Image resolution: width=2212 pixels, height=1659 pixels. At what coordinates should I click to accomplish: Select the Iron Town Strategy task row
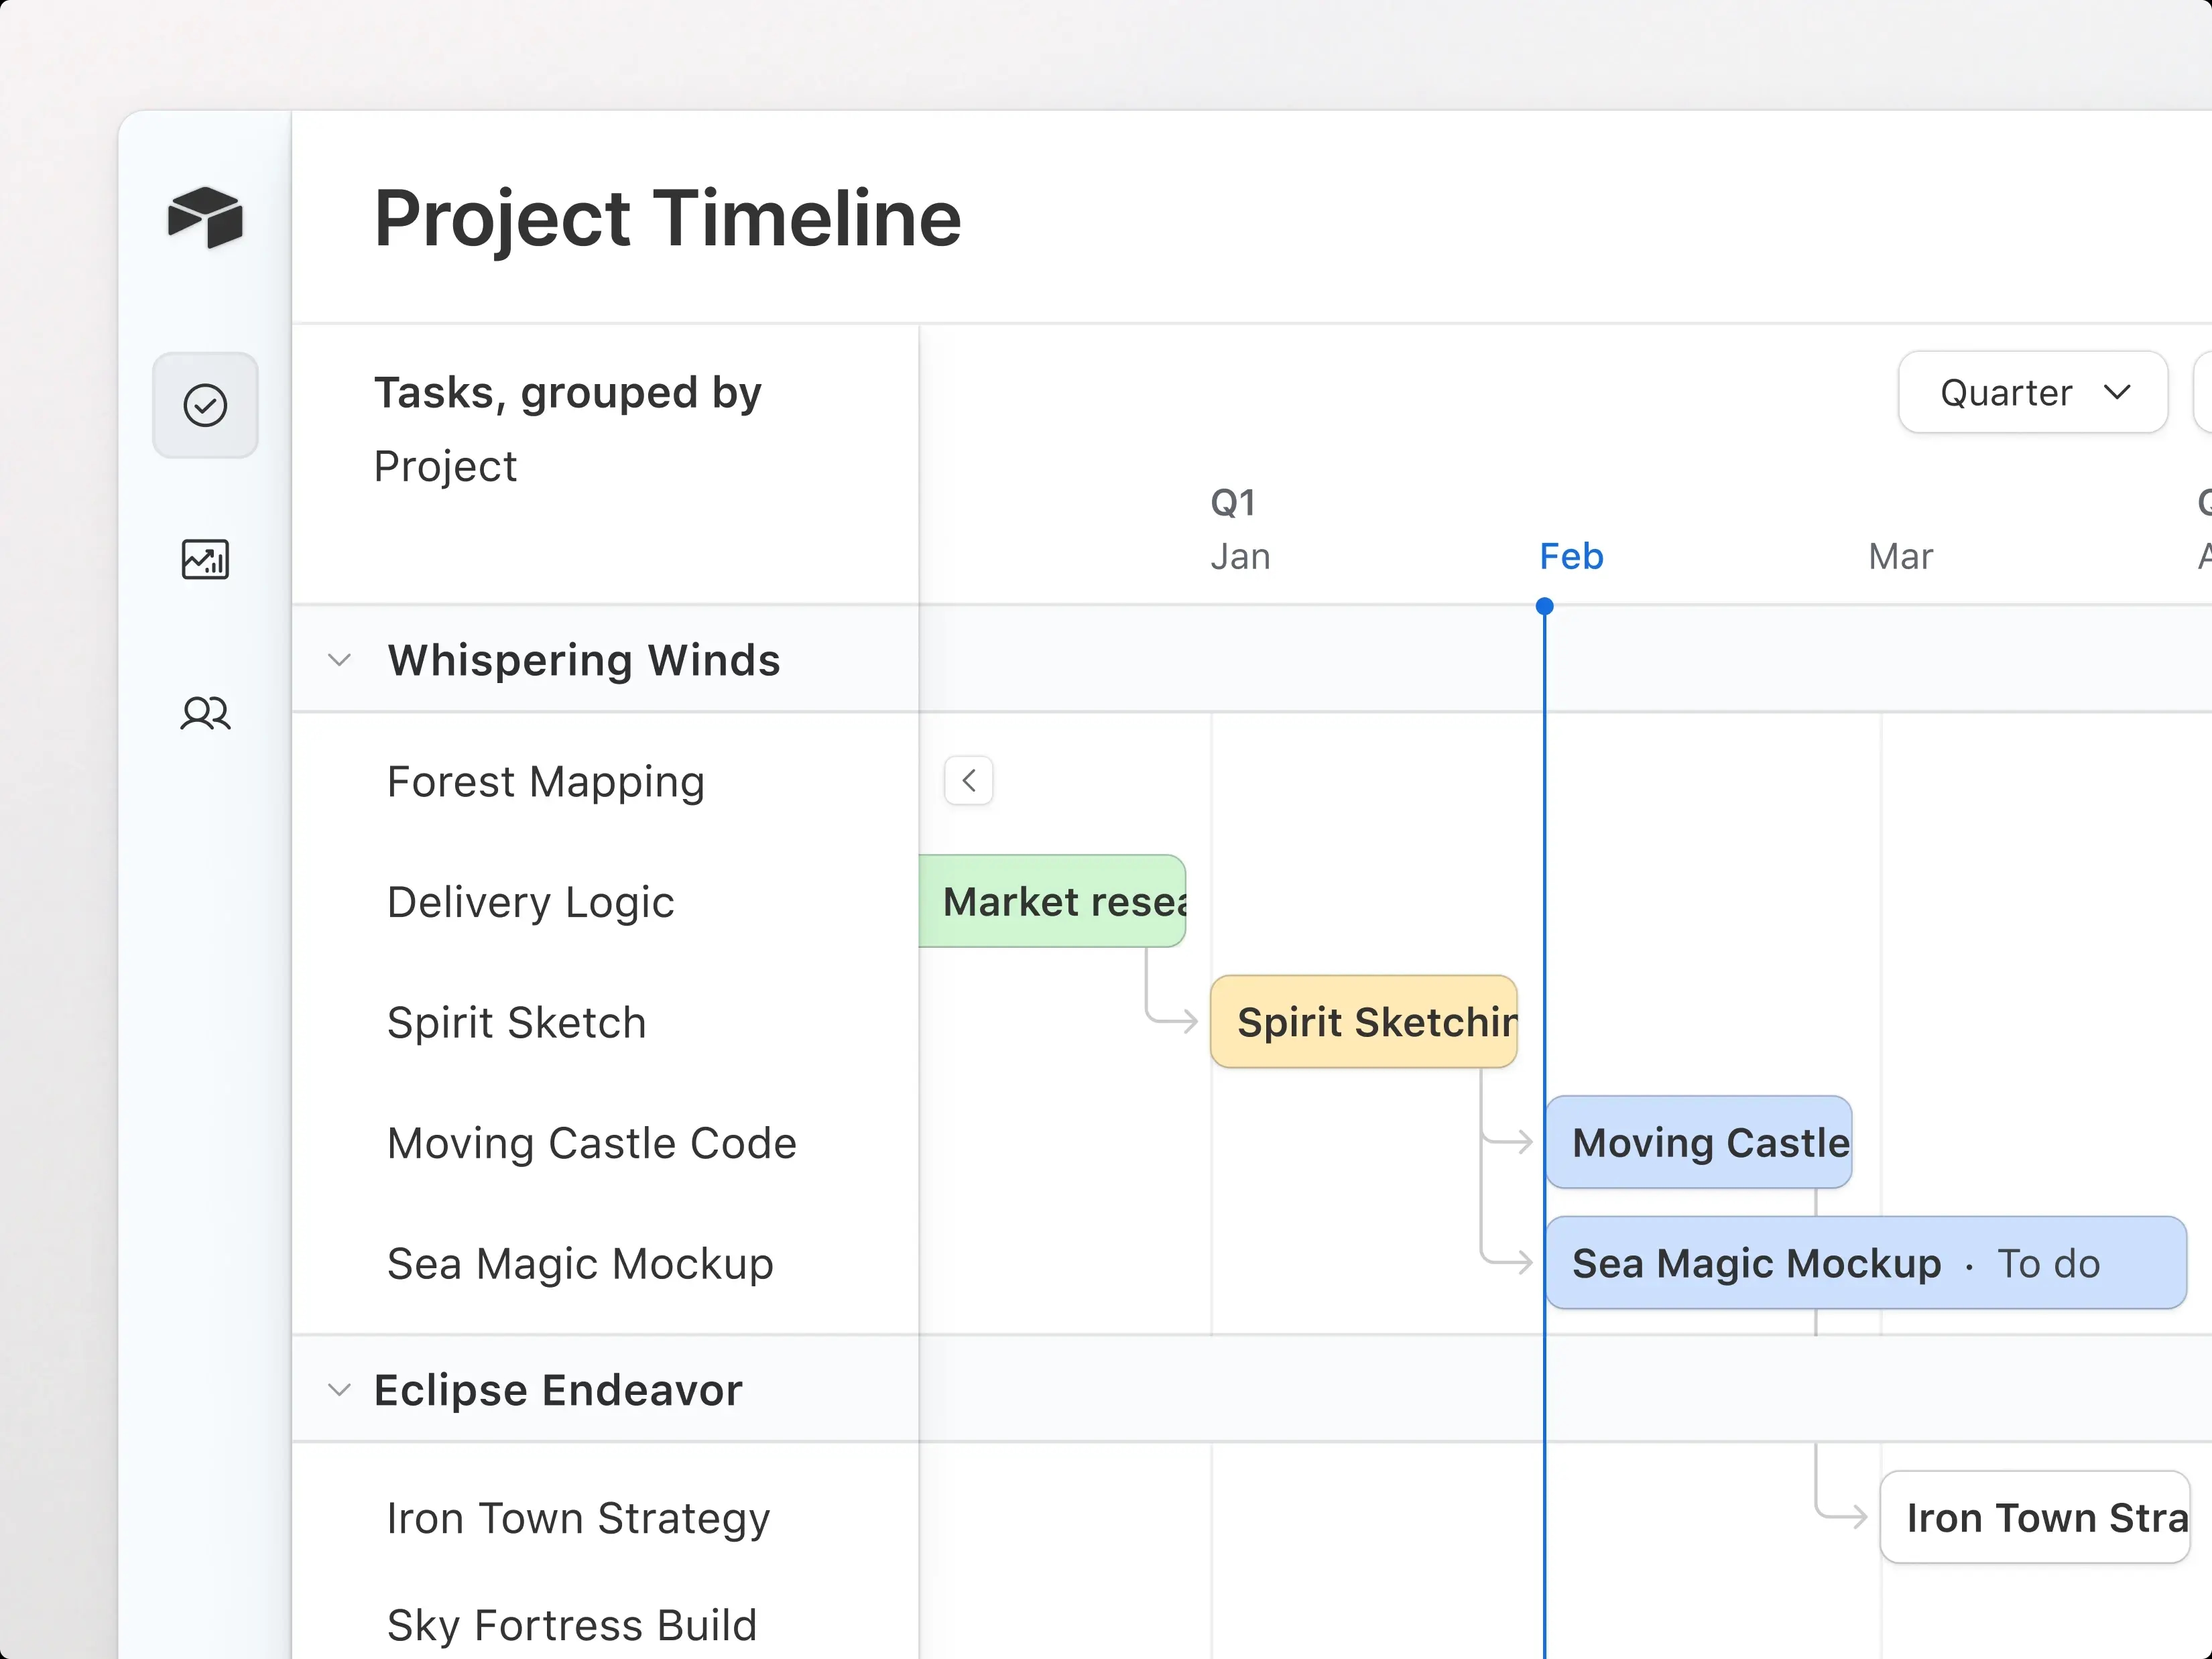[606, 1518]
